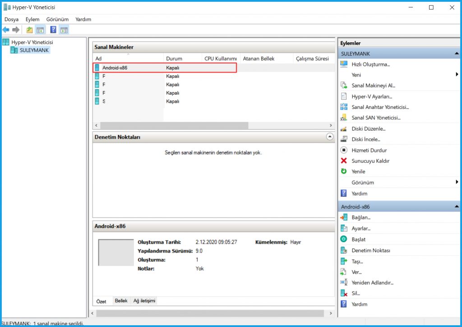Click the Hizmeti Durdur stop icon
Screen dimensions: 462x327
point(343,150)
